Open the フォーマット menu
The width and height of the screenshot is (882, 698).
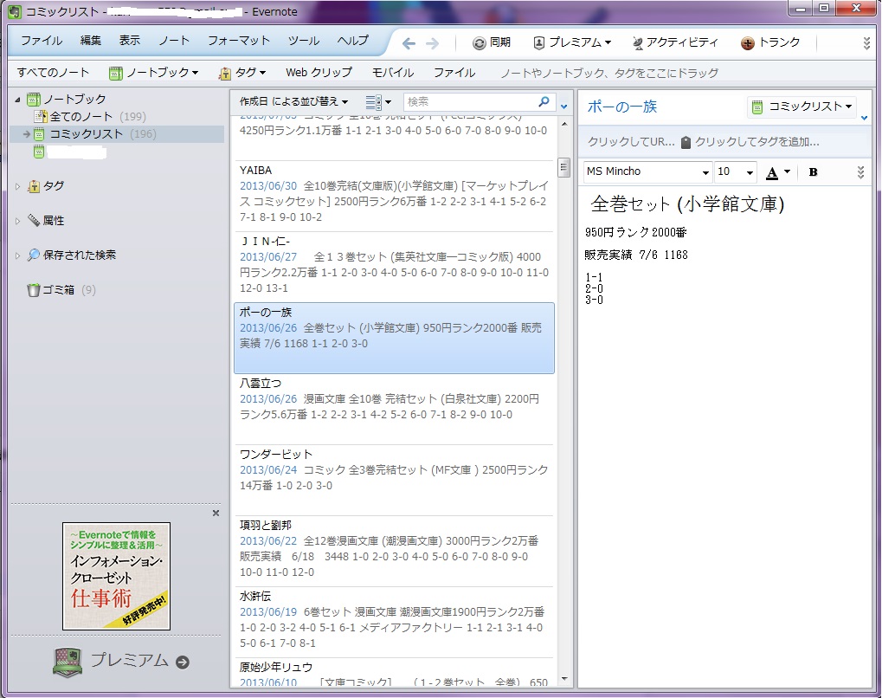pyautogui.click(x=239, y=41)
